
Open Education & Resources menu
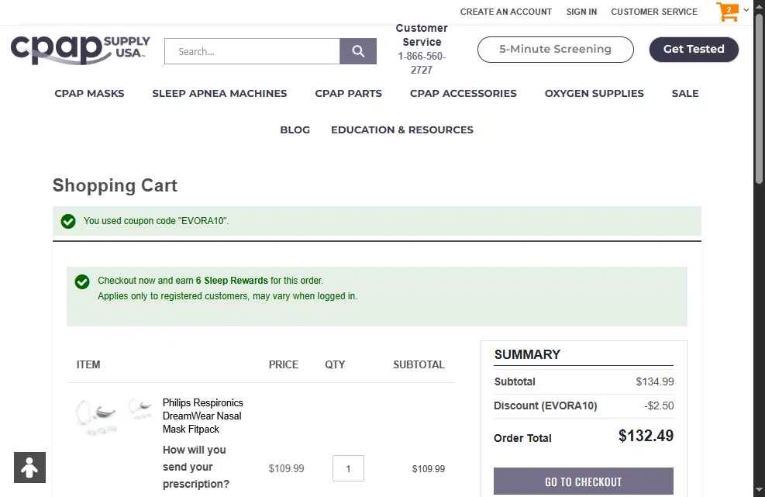pyautogui.click(x=402, y=129)
